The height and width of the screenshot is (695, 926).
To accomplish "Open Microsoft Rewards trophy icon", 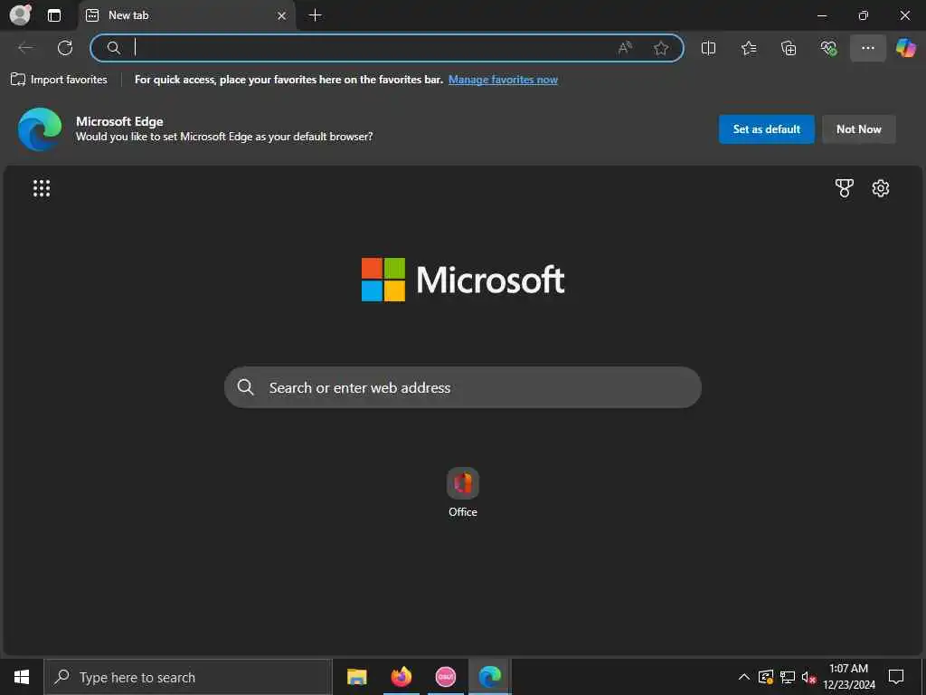I will pyautogui.click(x=844, y=188).
